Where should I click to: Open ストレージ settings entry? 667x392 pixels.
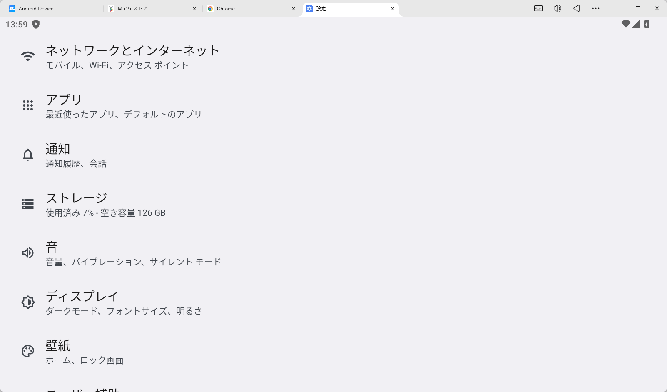click(x=106, y=204)
